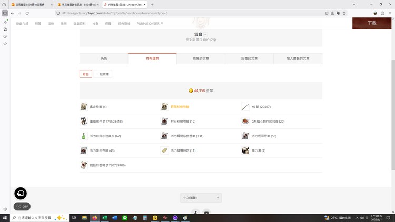Screen dimensions: 395x222
Task: Switch to the first 8591 browser tab
Action: [x=31, y=5]
